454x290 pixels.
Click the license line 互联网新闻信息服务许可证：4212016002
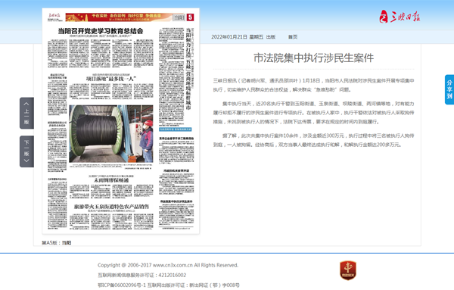(x=142, y=275)
